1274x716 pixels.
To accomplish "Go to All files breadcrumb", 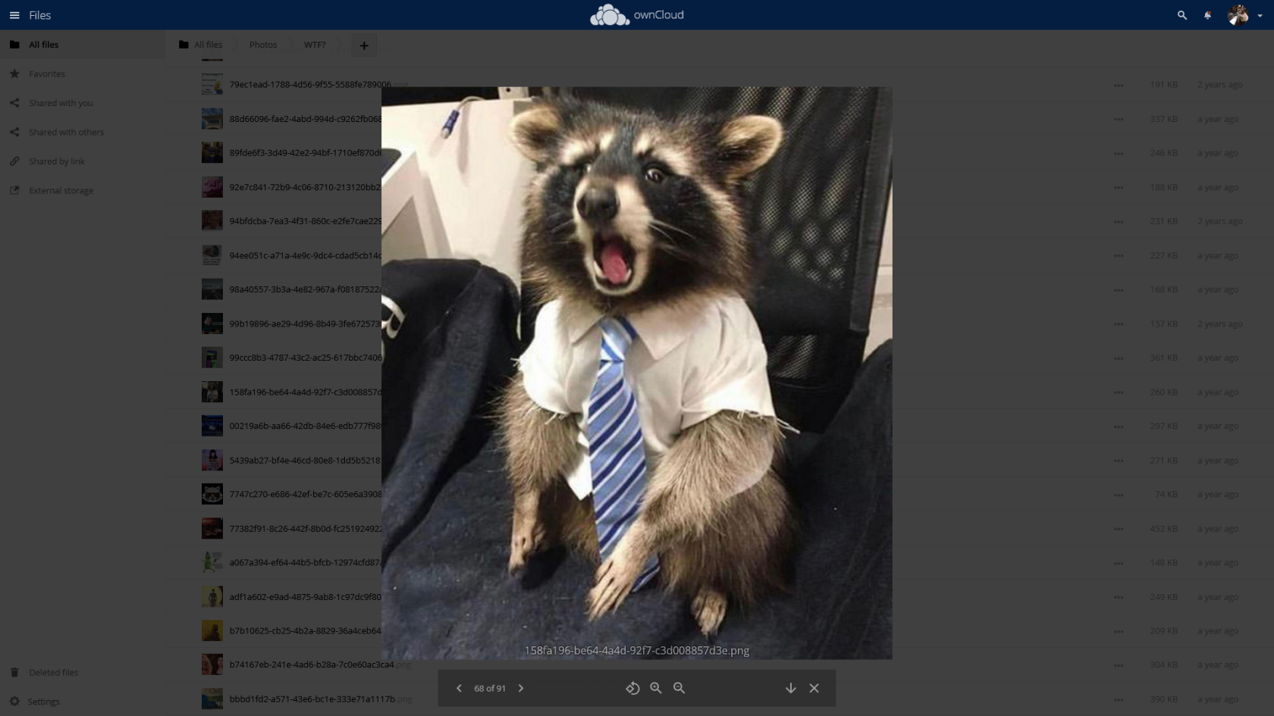I will tap(201, 45).
